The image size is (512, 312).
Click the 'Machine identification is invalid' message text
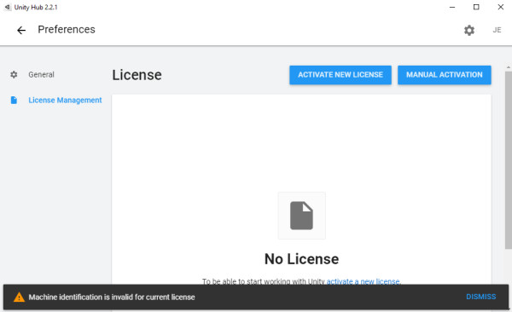[112, 297]
